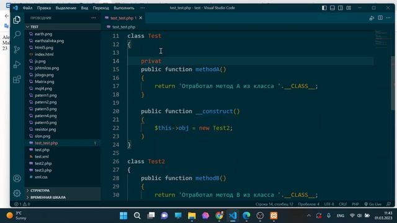Open the Переход menu
Viewport: 397px width, 223px height.
100,8
